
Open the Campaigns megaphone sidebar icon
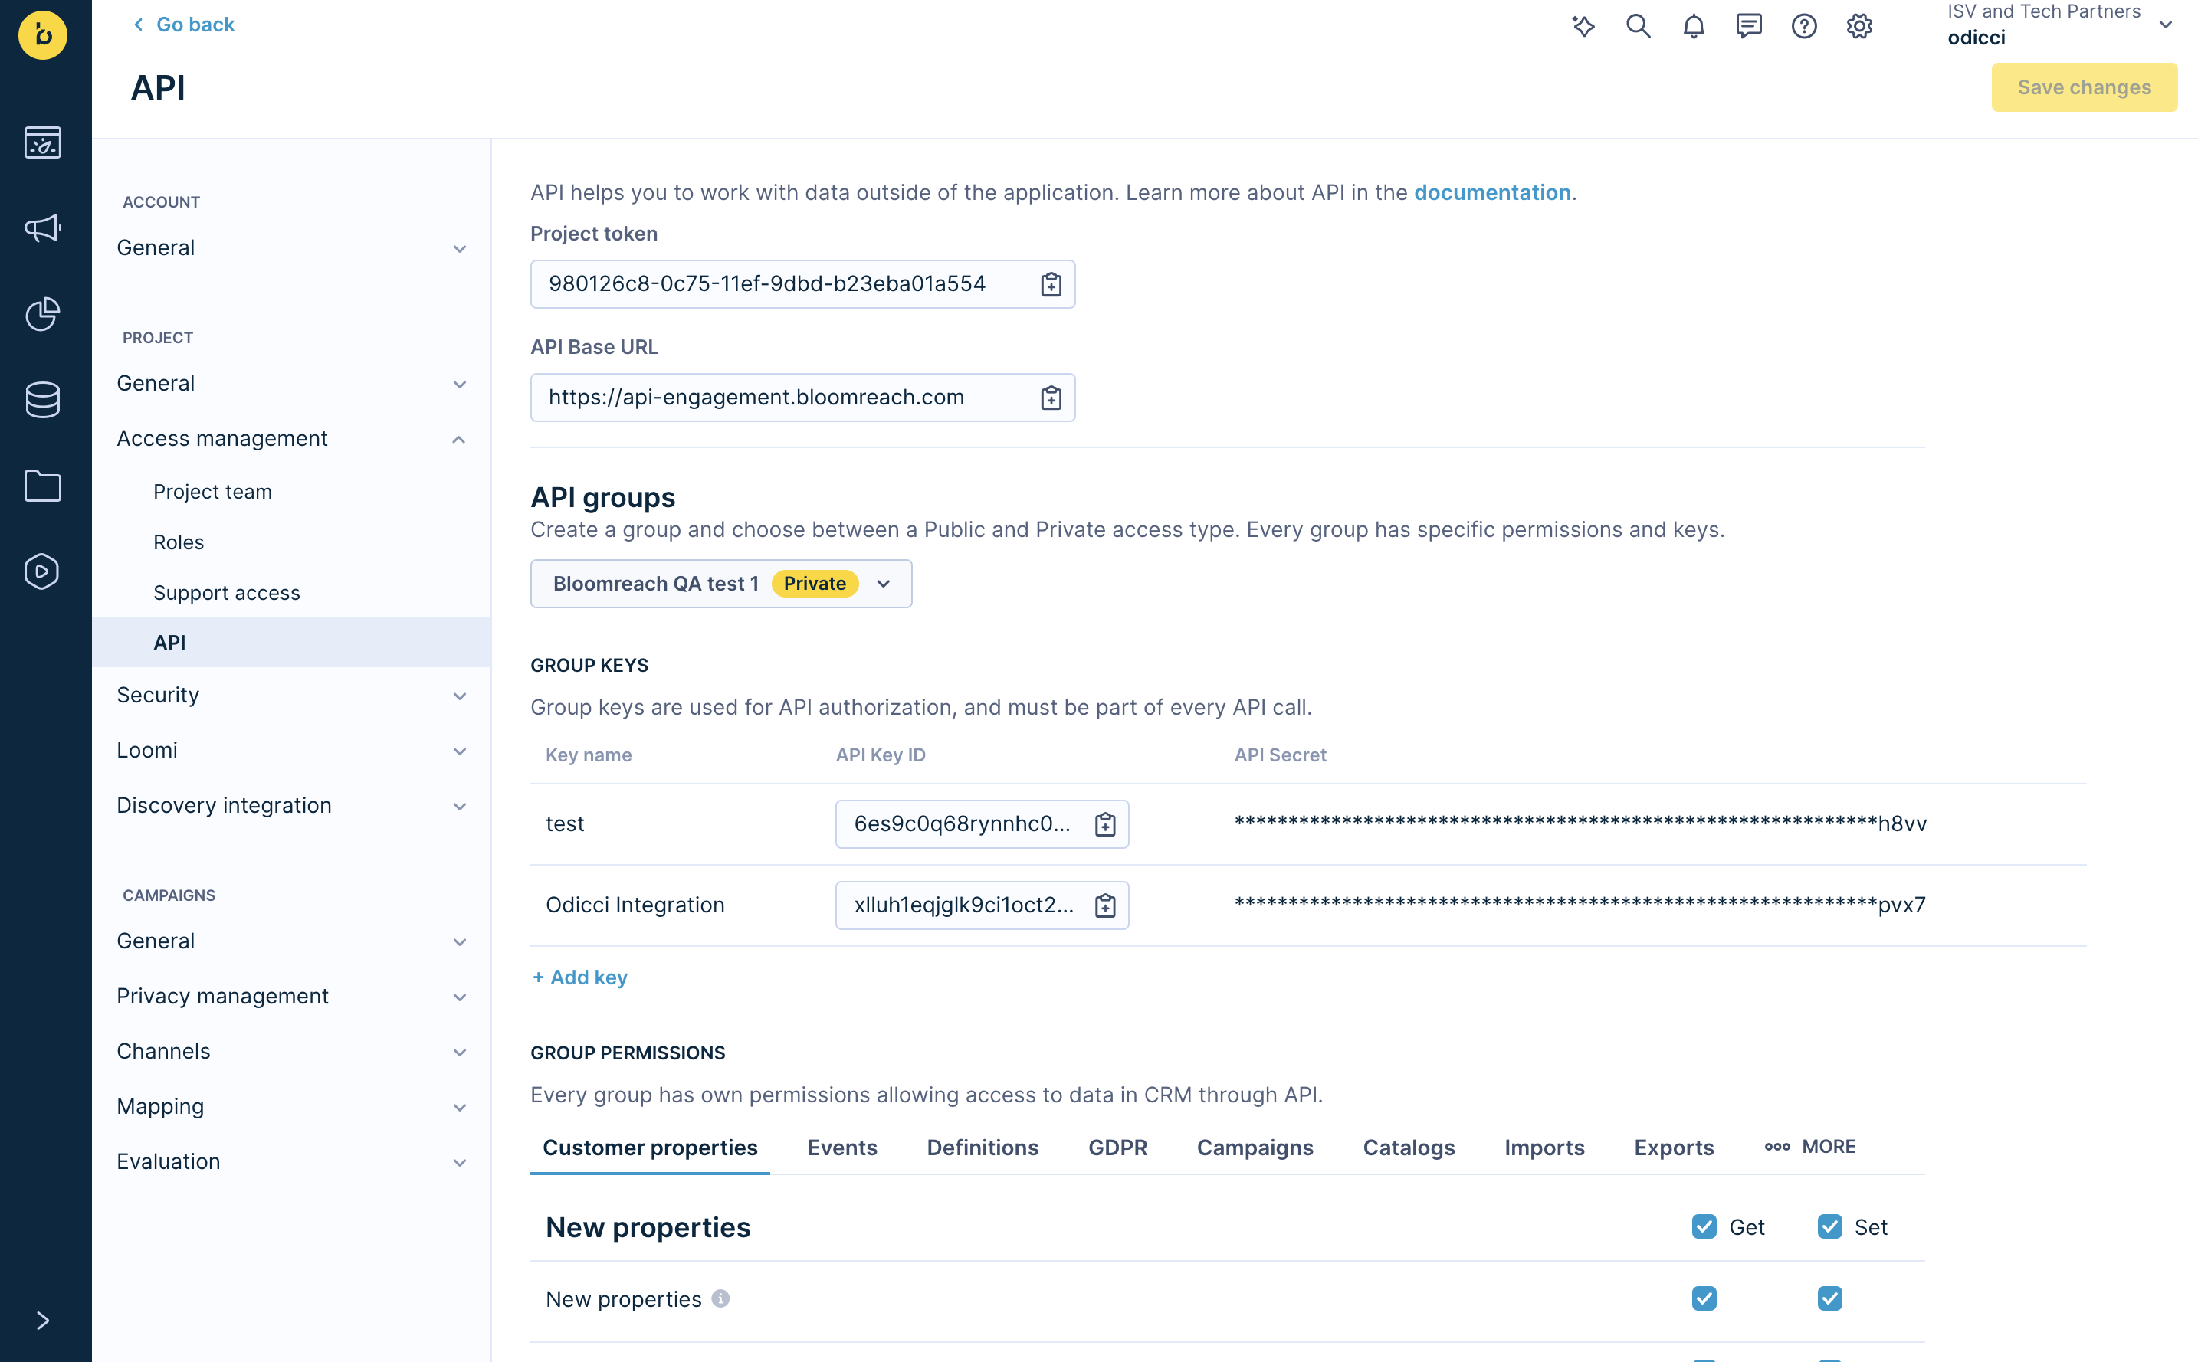(42, 228)
